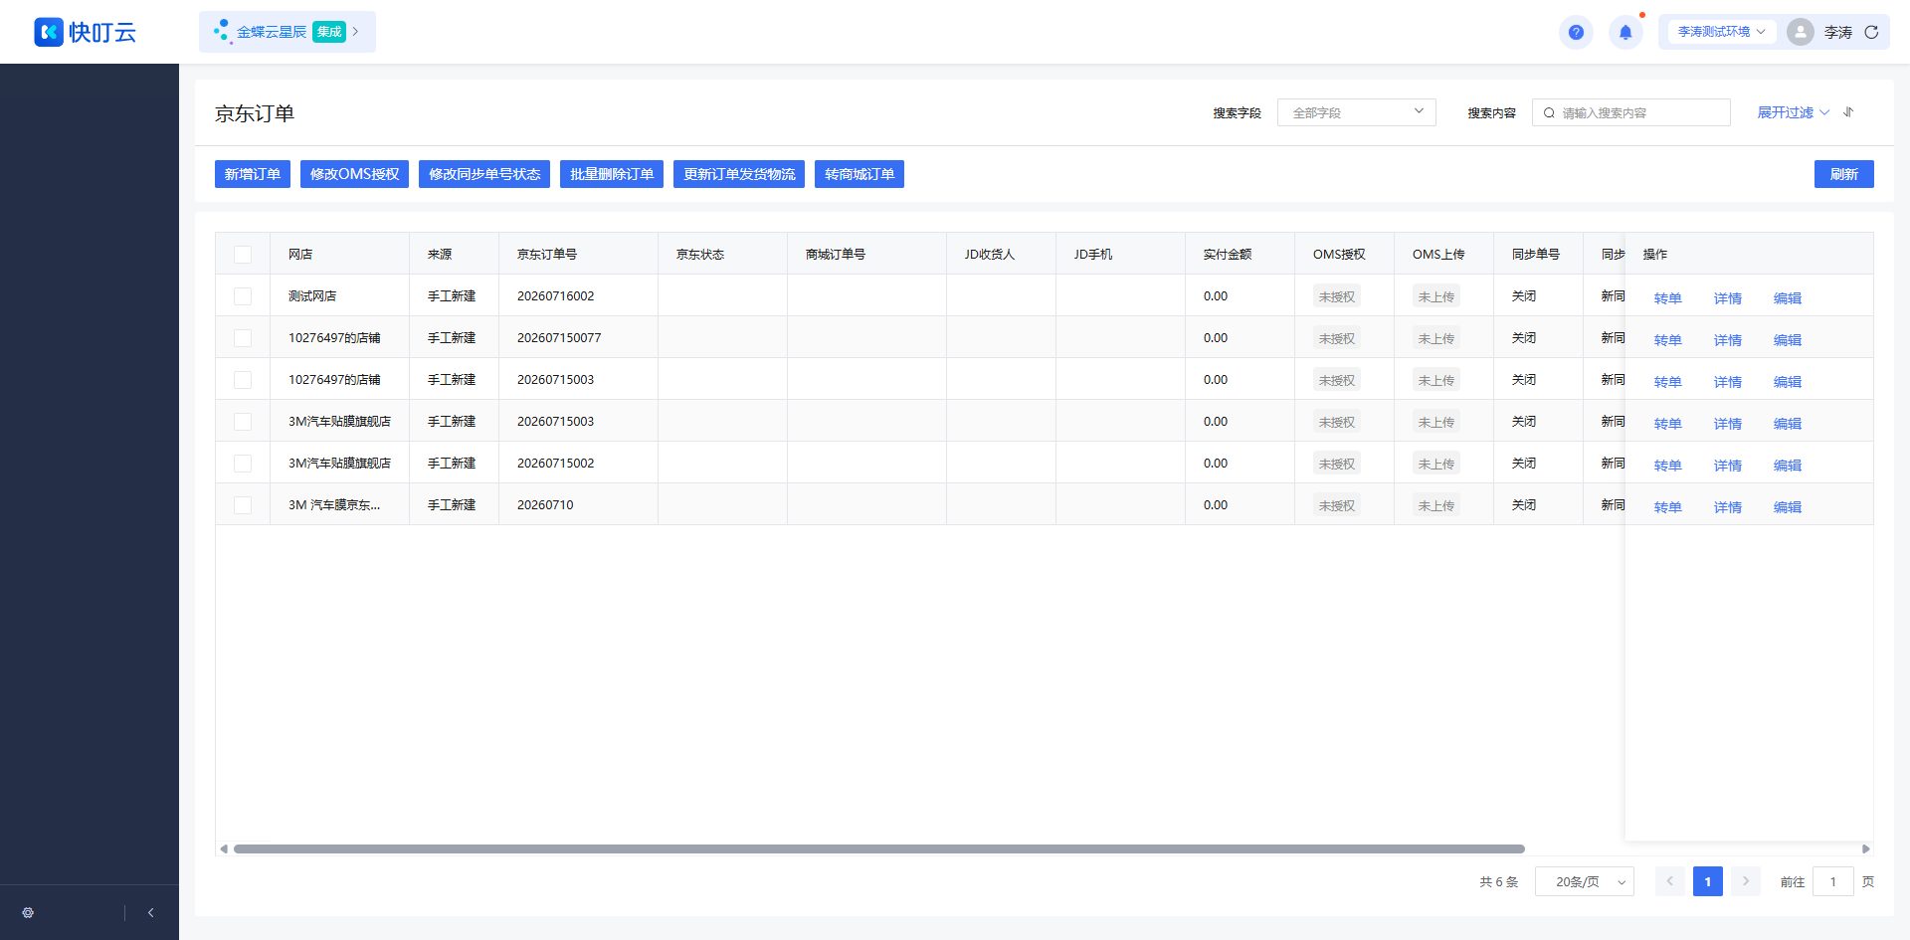The width and height of the screenshot is (1910, 940).
Task: Check the 10276497的店铺 order 20260715003 box
Action: 243,380
